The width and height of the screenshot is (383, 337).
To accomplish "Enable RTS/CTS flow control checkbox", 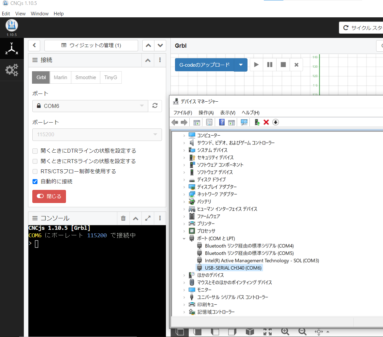I will coord(35,171).
